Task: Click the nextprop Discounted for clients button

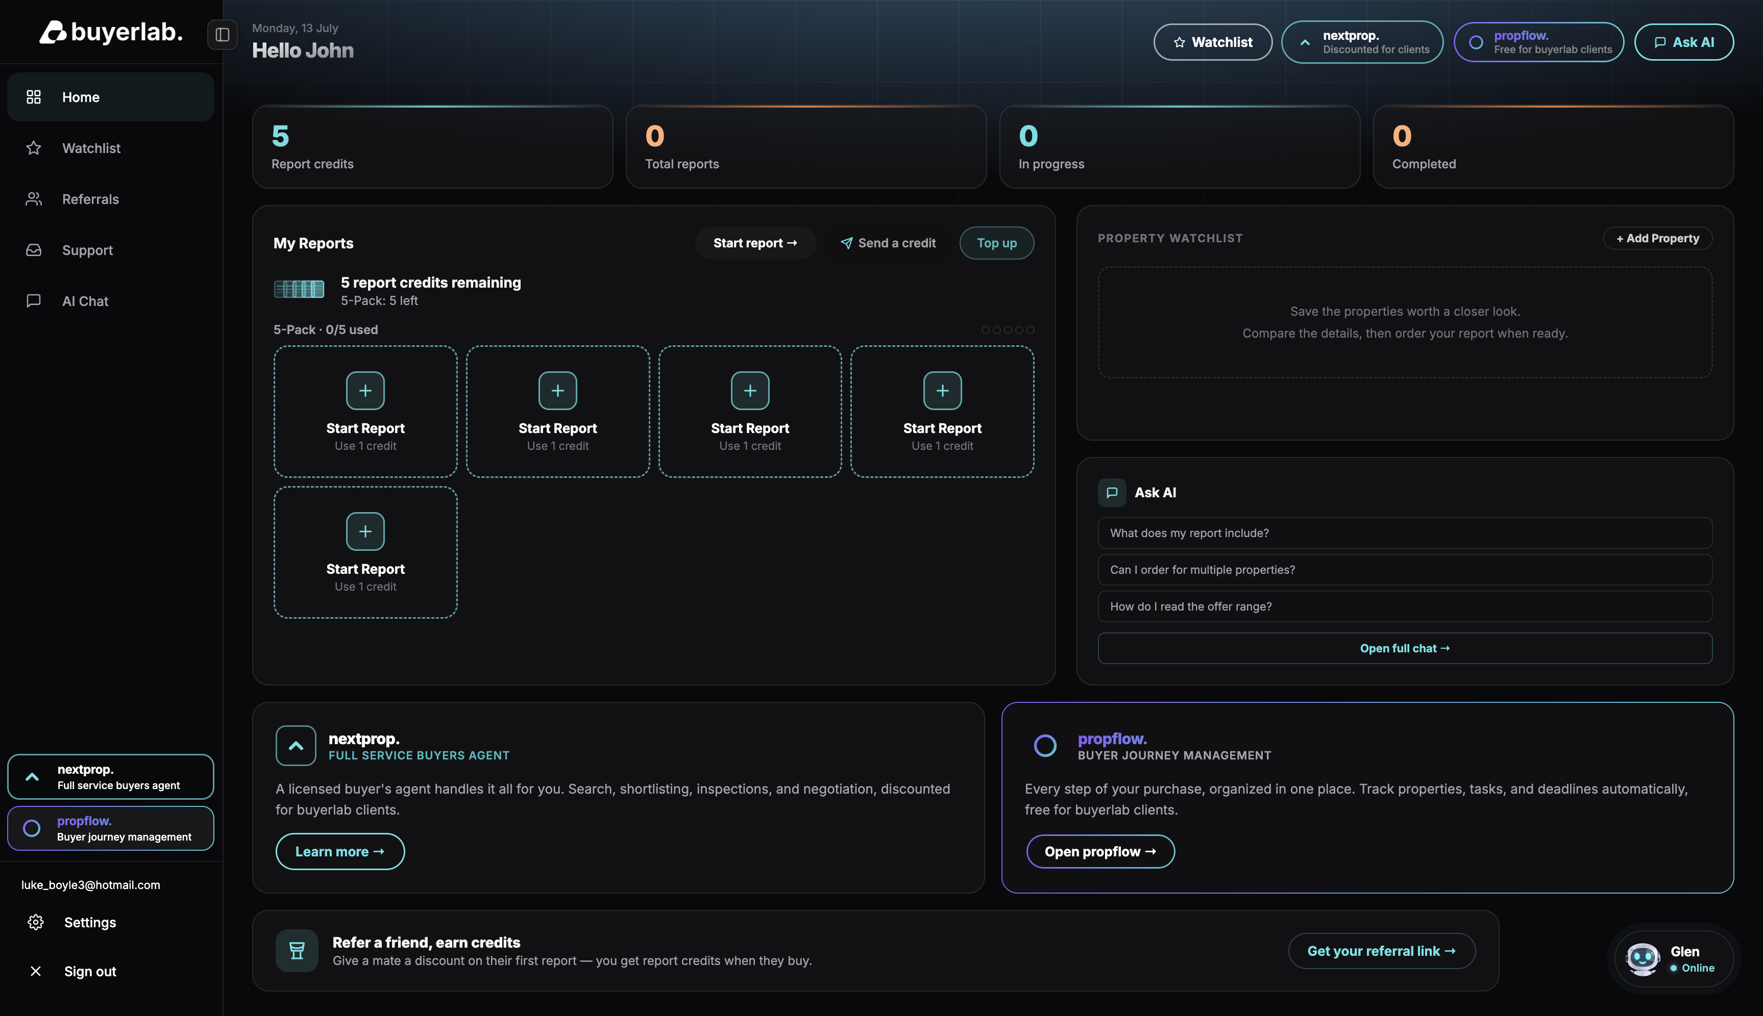Action: coord(1362,42)
